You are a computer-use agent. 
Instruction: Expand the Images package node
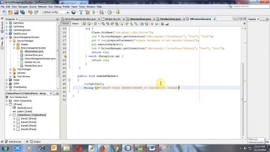coord(14,44)
